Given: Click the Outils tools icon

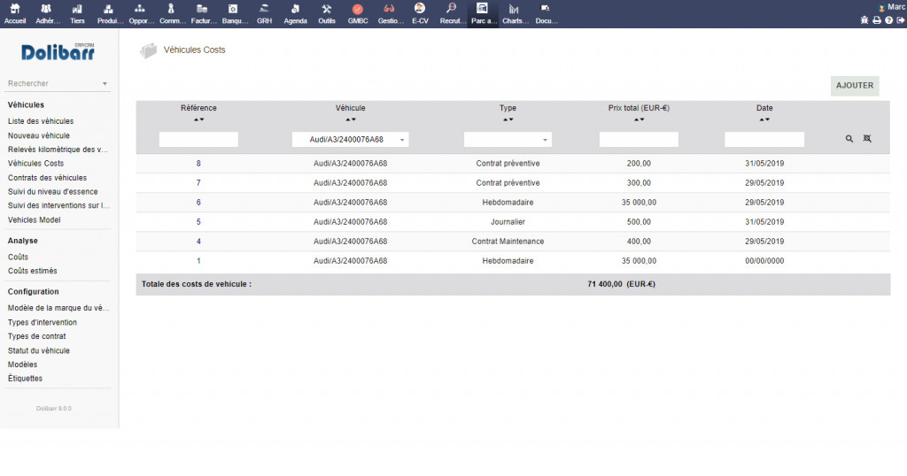Looking at the screenshot, I should click(x=327, y=9).
